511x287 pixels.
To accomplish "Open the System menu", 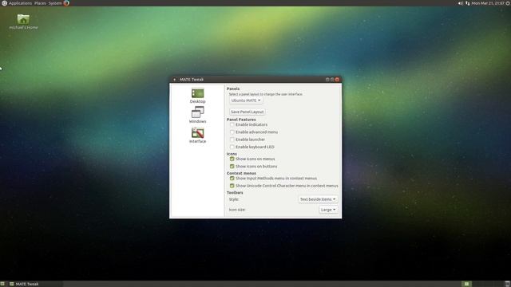I will [55, 3].
